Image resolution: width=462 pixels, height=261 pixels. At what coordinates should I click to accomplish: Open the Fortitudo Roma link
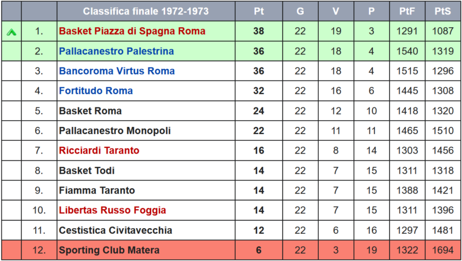coord(96,91)
